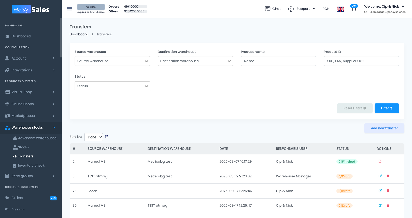The height and width of the screenshot is (218, 412).
Task: Edit transfer 3 TEST atmag
Action: tap(380, 176)
